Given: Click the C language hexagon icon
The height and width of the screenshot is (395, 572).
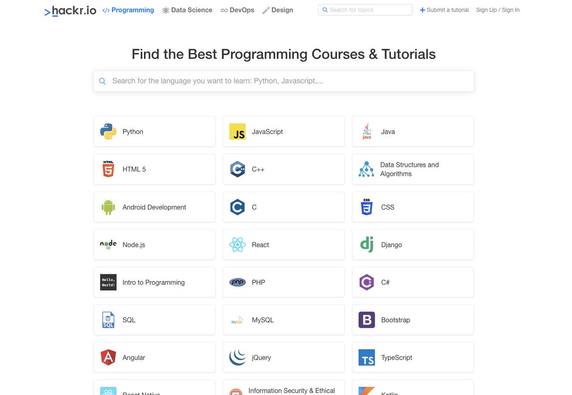Looking at the screenshot, I should (237, 207).
